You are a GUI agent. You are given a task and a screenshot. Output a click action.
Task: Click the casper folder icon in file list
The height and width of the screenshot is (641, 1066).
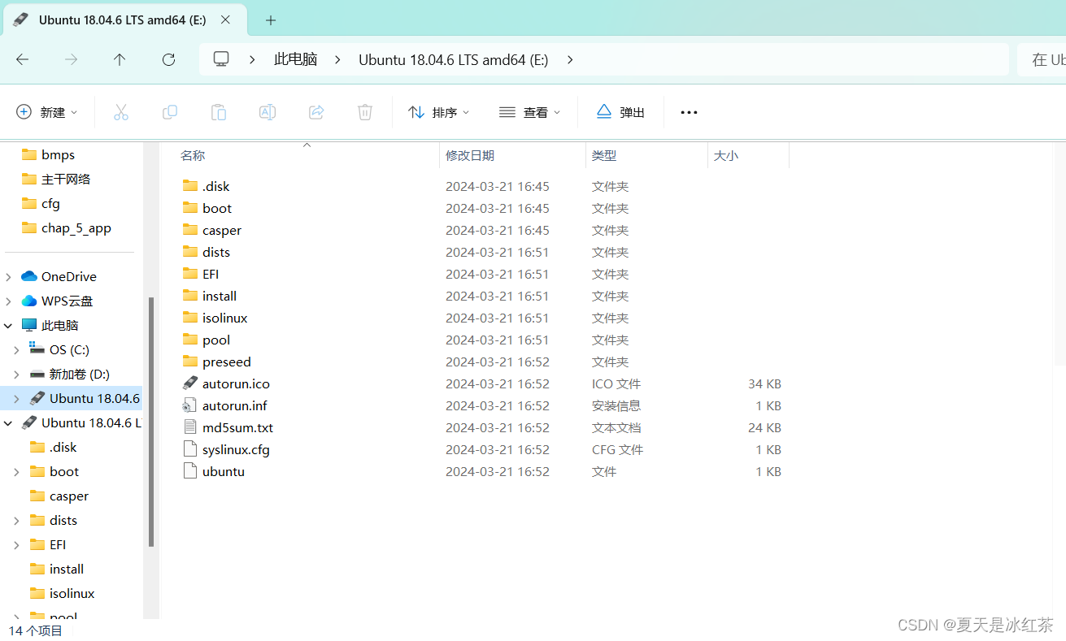pos(190,230)
